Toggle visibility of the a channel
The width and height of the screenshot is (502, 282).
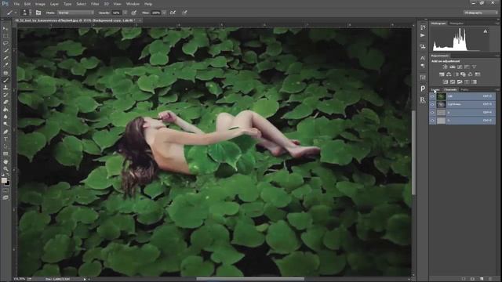[432, 112]
